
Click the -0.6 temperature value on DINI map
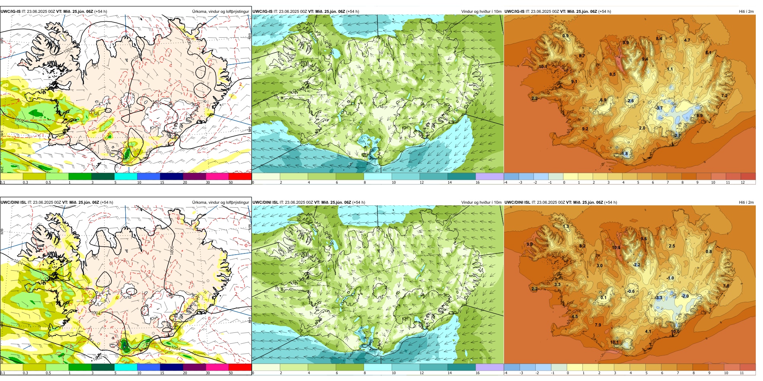pyautogui.click(x=631, y=292)
